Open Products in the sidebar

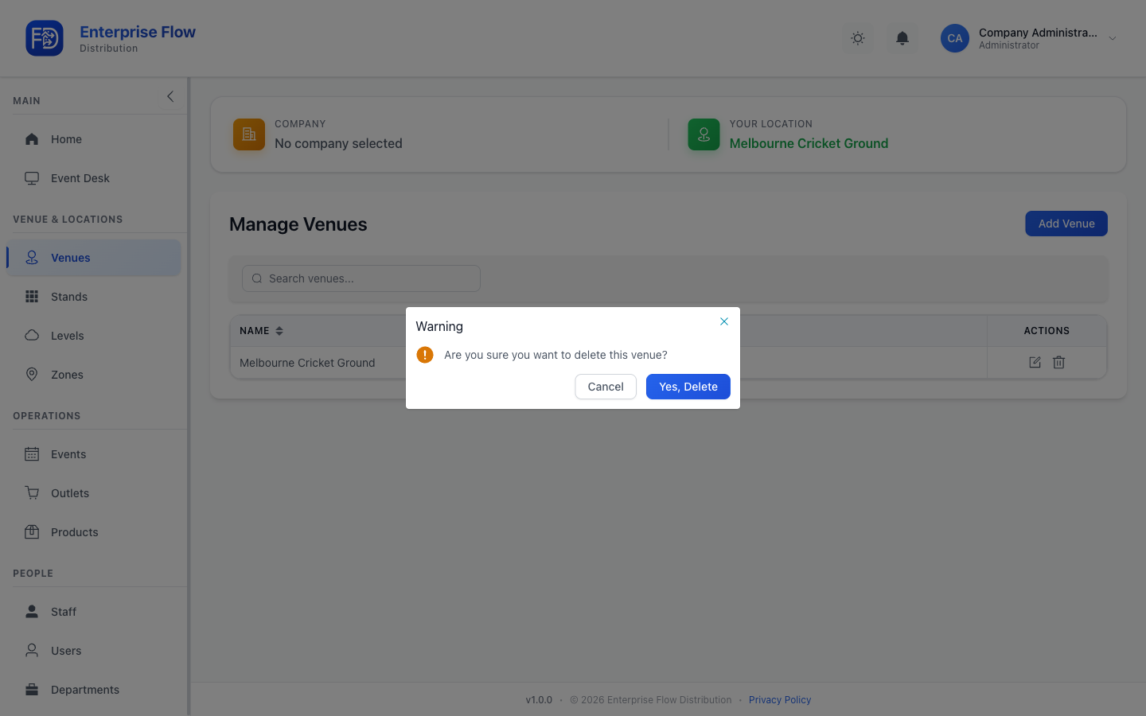(x=94, y=532)
